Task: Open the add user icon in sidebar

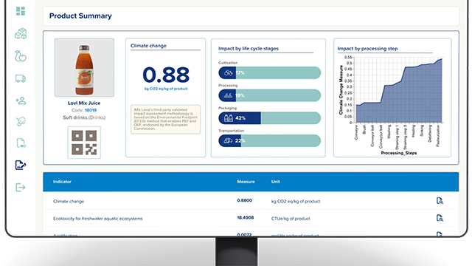Action: point(21,100)
